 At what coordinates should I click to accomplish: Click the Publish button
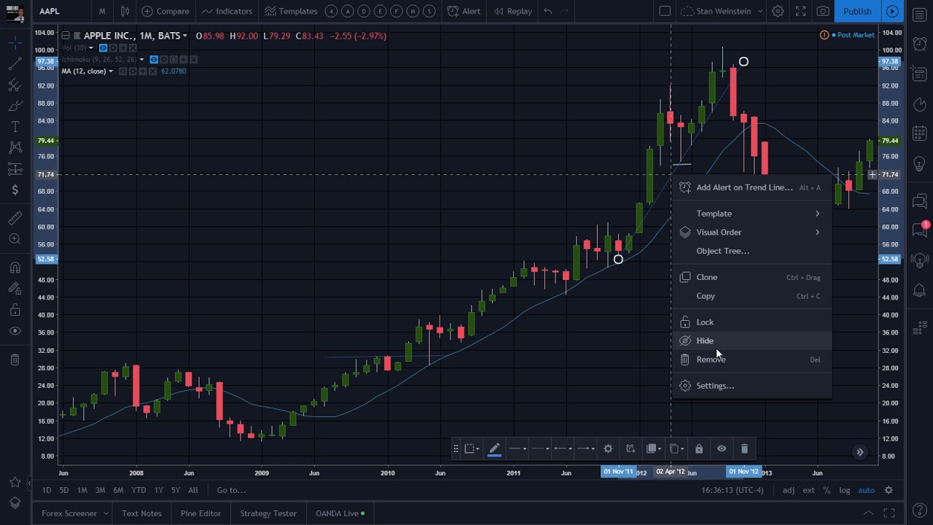click(x=857, y=11)
